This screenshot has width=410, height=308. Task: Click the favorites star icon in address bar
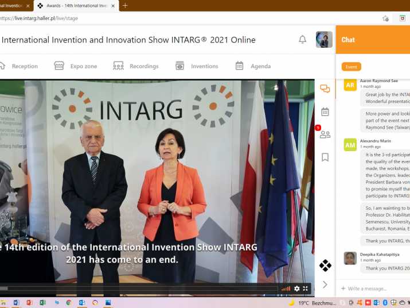point(385,18)
